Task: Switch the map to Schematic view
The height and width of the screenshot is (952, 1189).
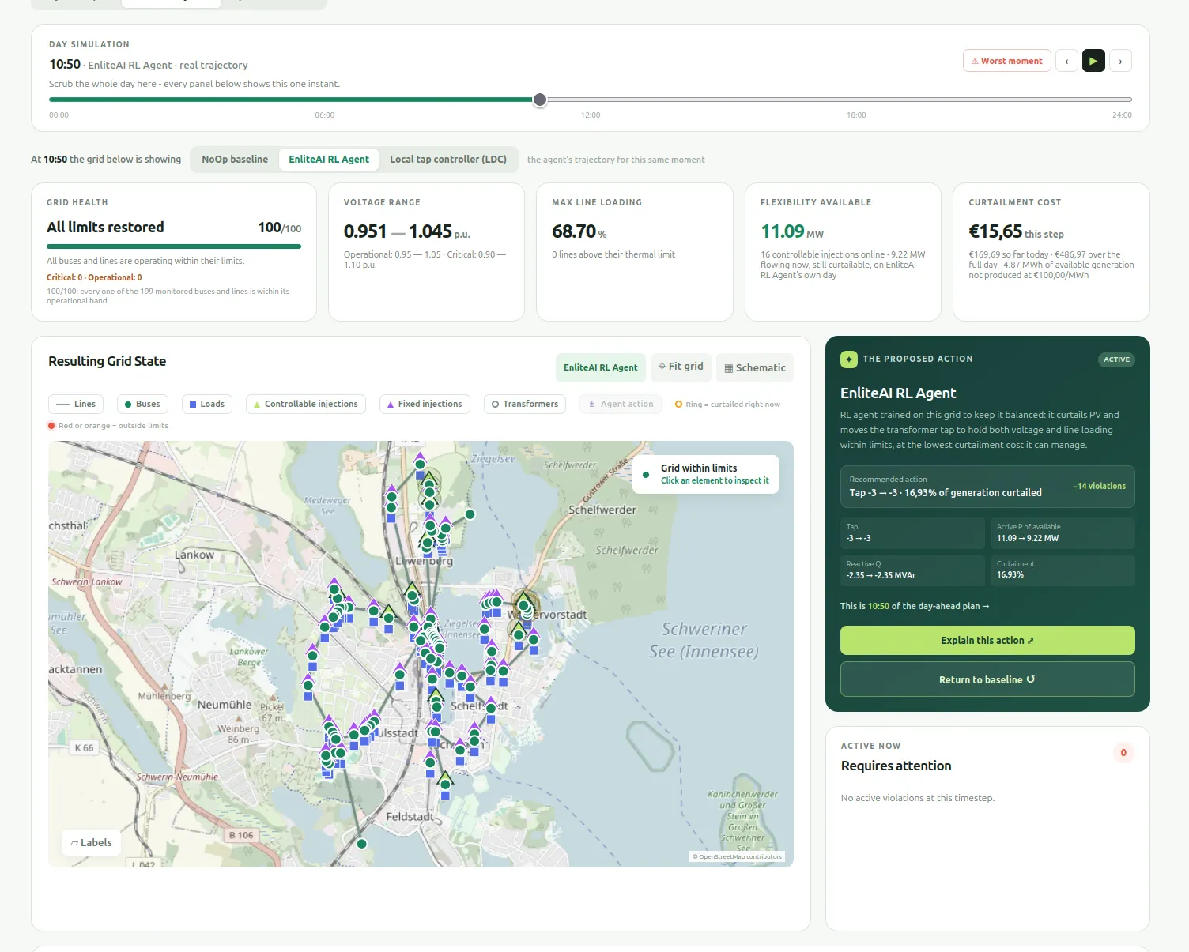Action: point(755,367)
